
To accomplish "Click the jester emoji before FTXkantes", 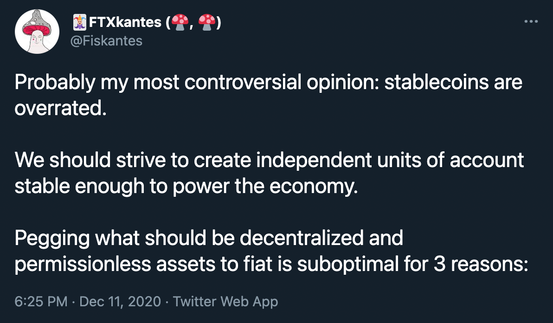I will click(x=79, y=22).
